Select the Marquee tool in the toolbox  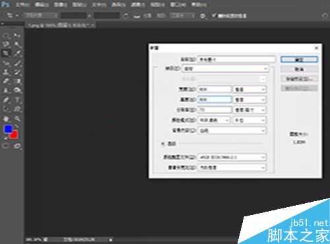click(x=6, y=36)
